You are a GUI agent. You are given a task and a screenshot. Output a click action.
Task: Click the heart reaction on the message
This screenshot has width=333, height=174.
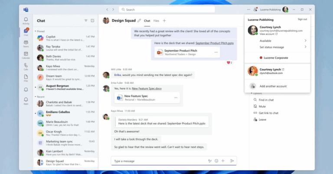tap(229, 63)
